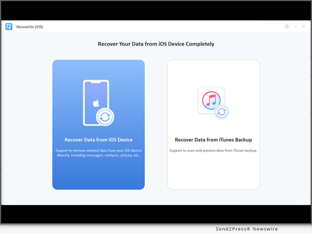
Task: Click the Recover Your Data from iOS heading
Action: tap(156, 44)
